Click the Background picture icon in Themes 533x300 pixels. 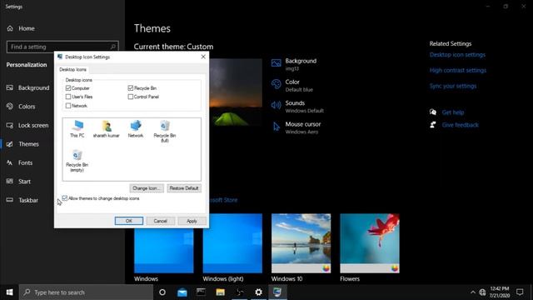[x=276, y=63]
